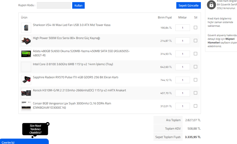Click the blank Intel Core i3 thumbnail
This screenshot has width=237, height=144.
pyautogui.click(x=26, y=67)
